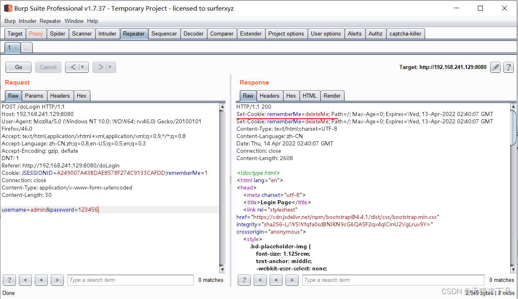Open the Burp menu
518x299 pixels.
[10, 21]
